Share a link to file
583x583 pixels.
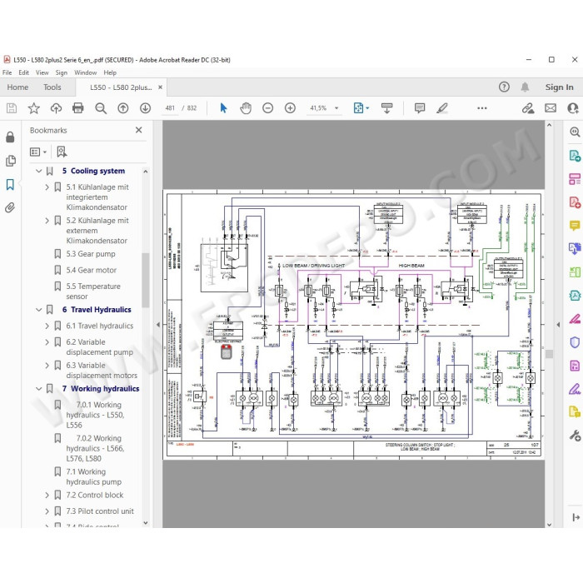(528, 108)
